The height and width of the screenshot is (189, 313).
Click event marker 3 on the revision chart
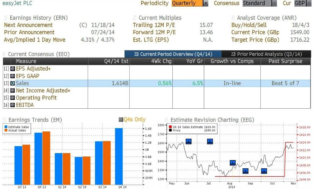point(264,171)
